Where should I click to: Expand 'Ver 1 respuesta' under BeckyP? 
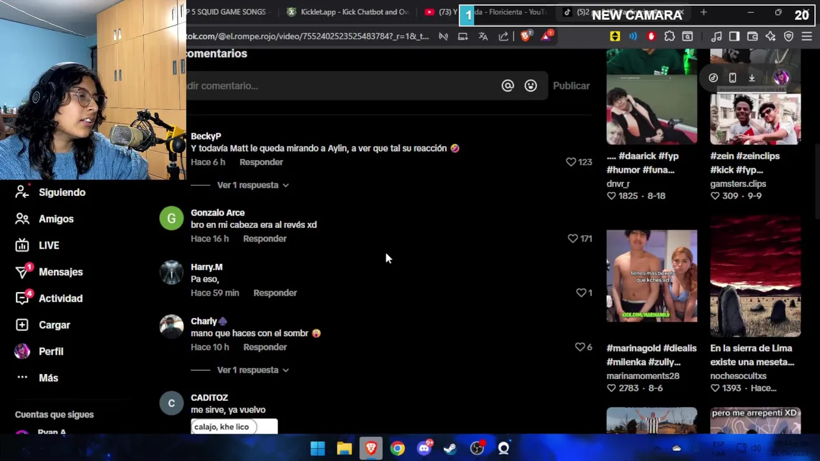tap(252, 185)
